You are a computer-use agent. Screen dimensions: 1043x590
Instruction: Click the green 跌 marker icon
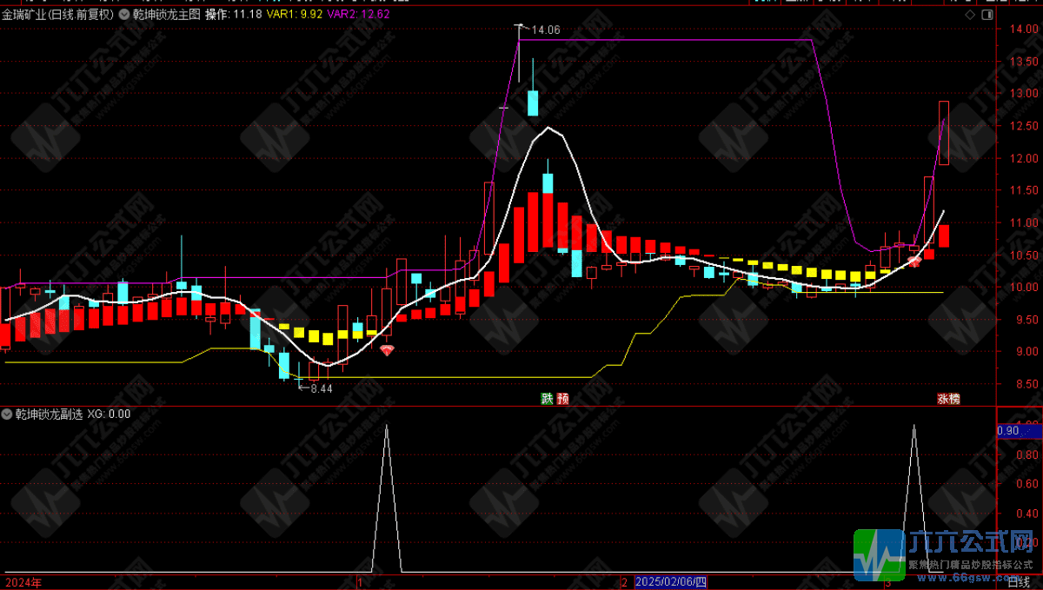[x=547, y=399]
